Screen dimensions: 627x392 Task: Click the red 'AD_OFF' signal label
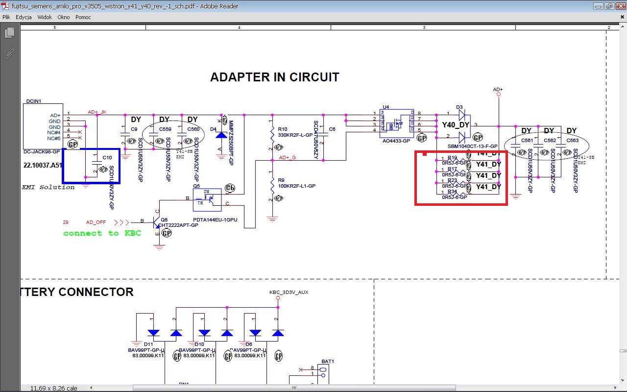click(x=96, y=222)
